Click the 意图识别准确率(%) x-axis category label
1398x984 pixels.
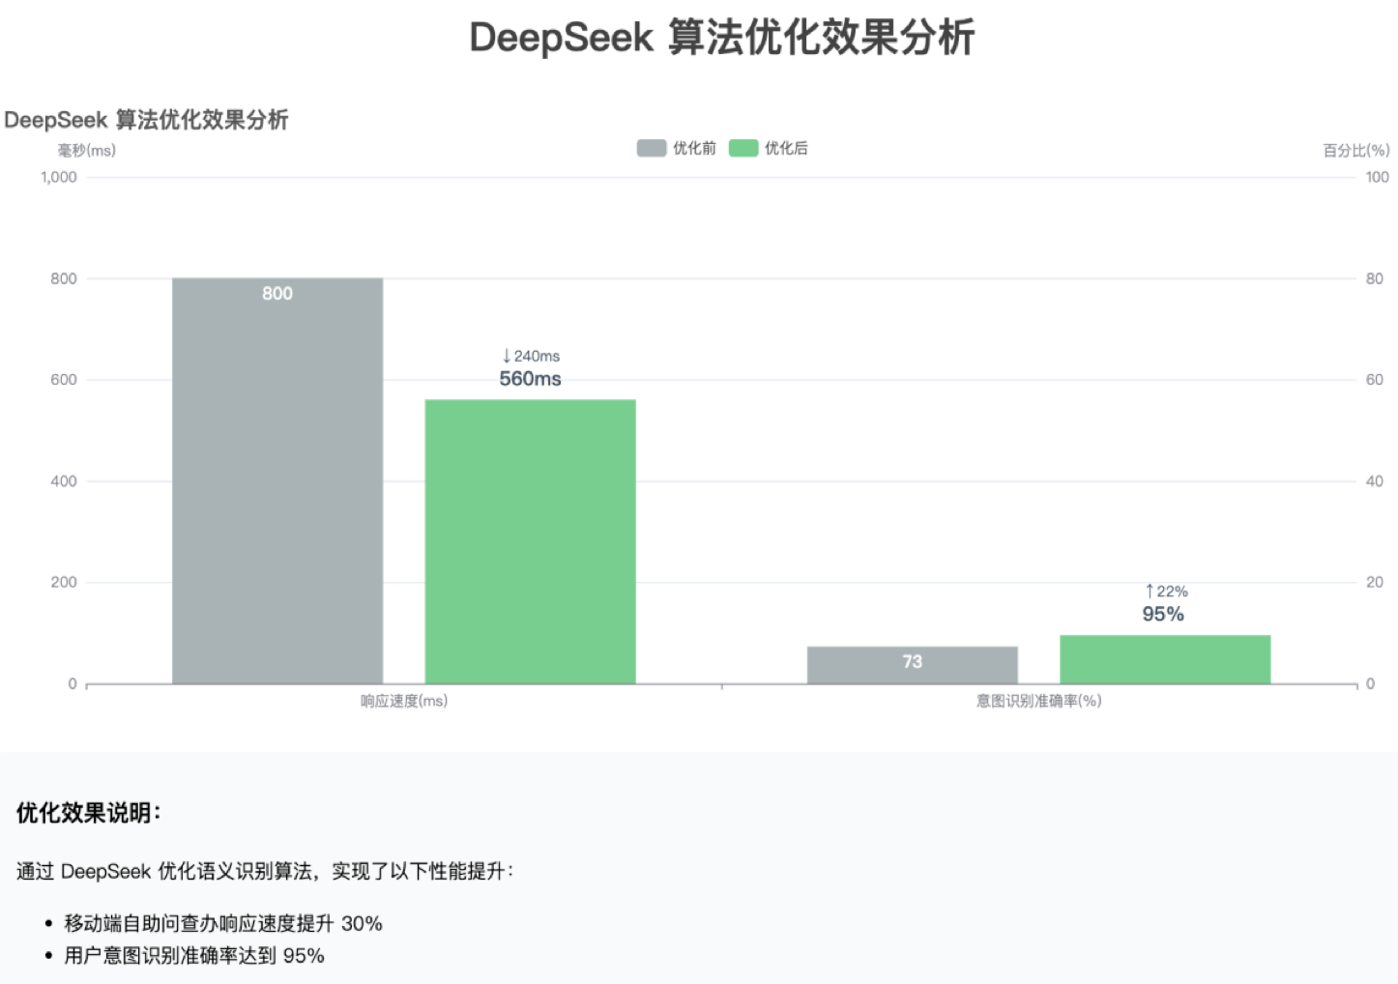pos(1038,701)
